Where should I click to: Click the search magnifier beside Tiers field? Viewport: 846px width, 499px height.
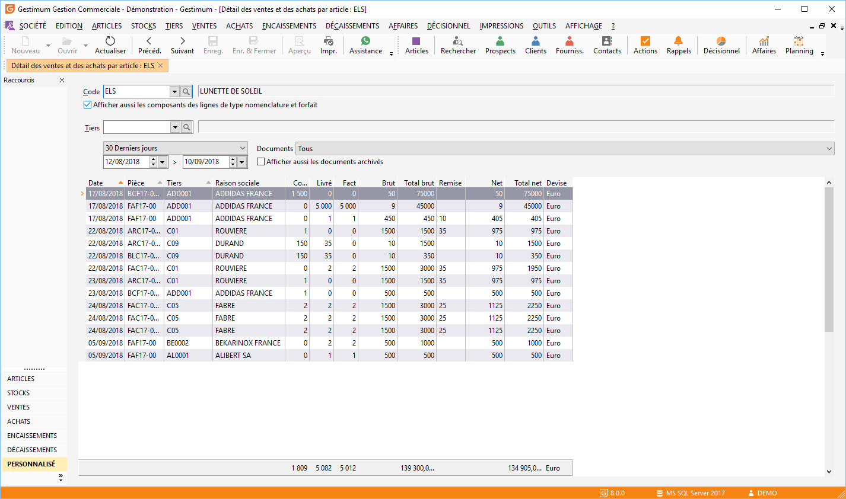tap(186, 127)
